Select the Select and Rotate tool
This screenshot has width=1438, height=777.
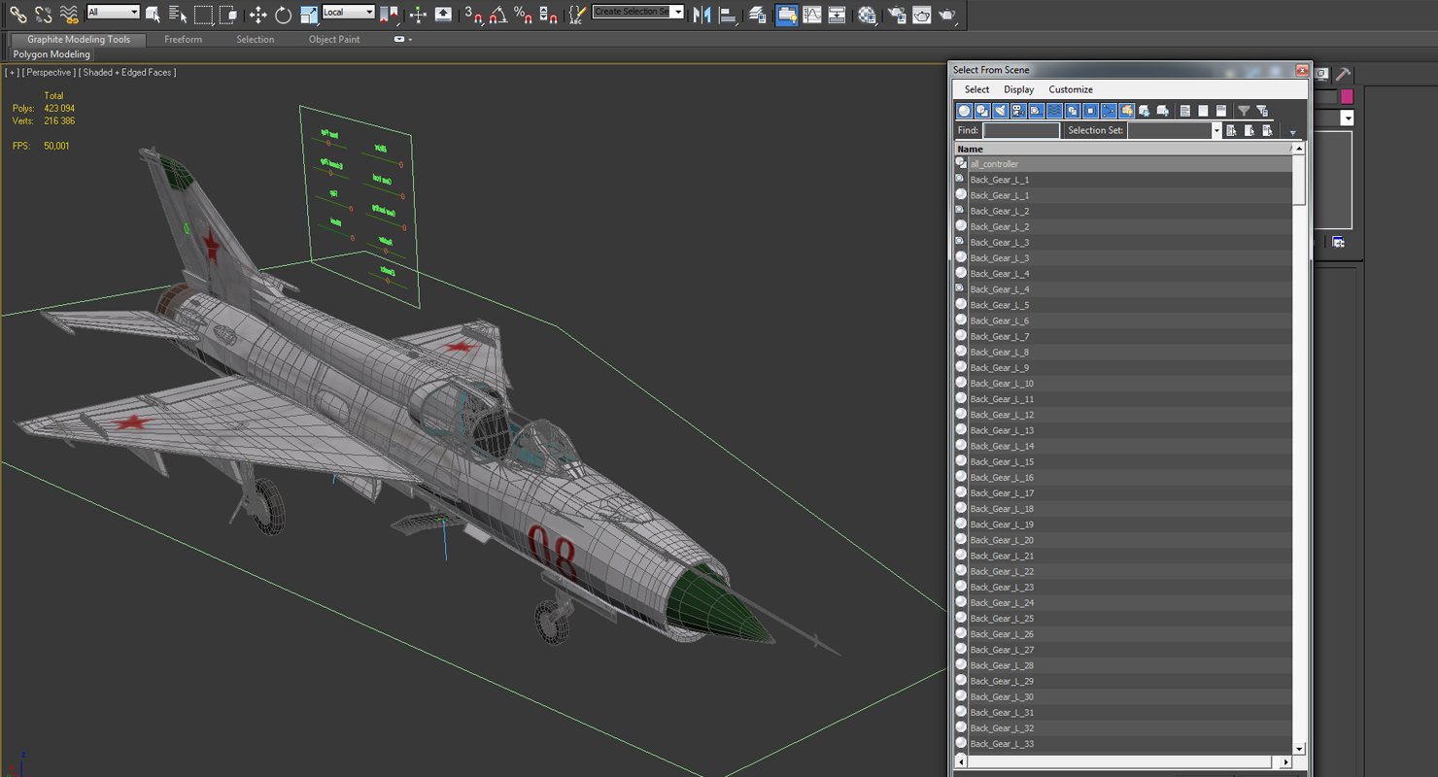pos(283,14)
